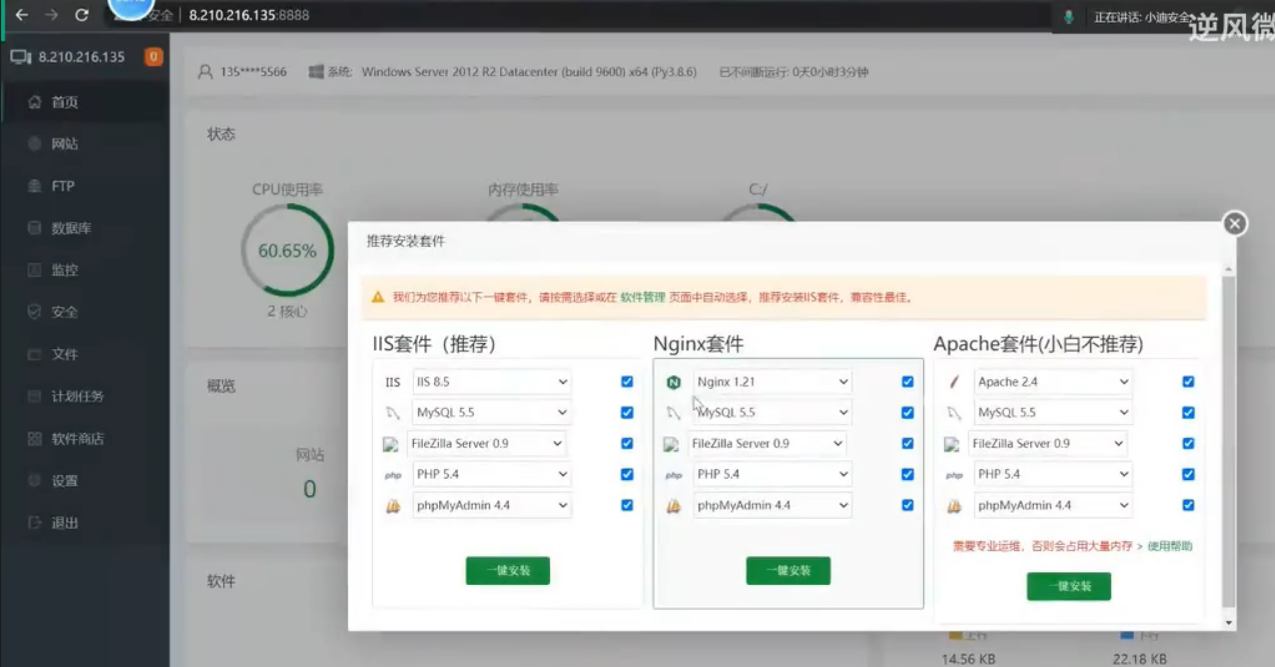Click the microphone icon in top bar

[x=1068, y=17]
